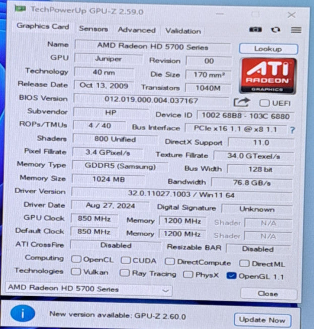Click the GPU Clock row Memory 1200 MHz
This screenshot has width=314, height=329.
tap(182, 221)
